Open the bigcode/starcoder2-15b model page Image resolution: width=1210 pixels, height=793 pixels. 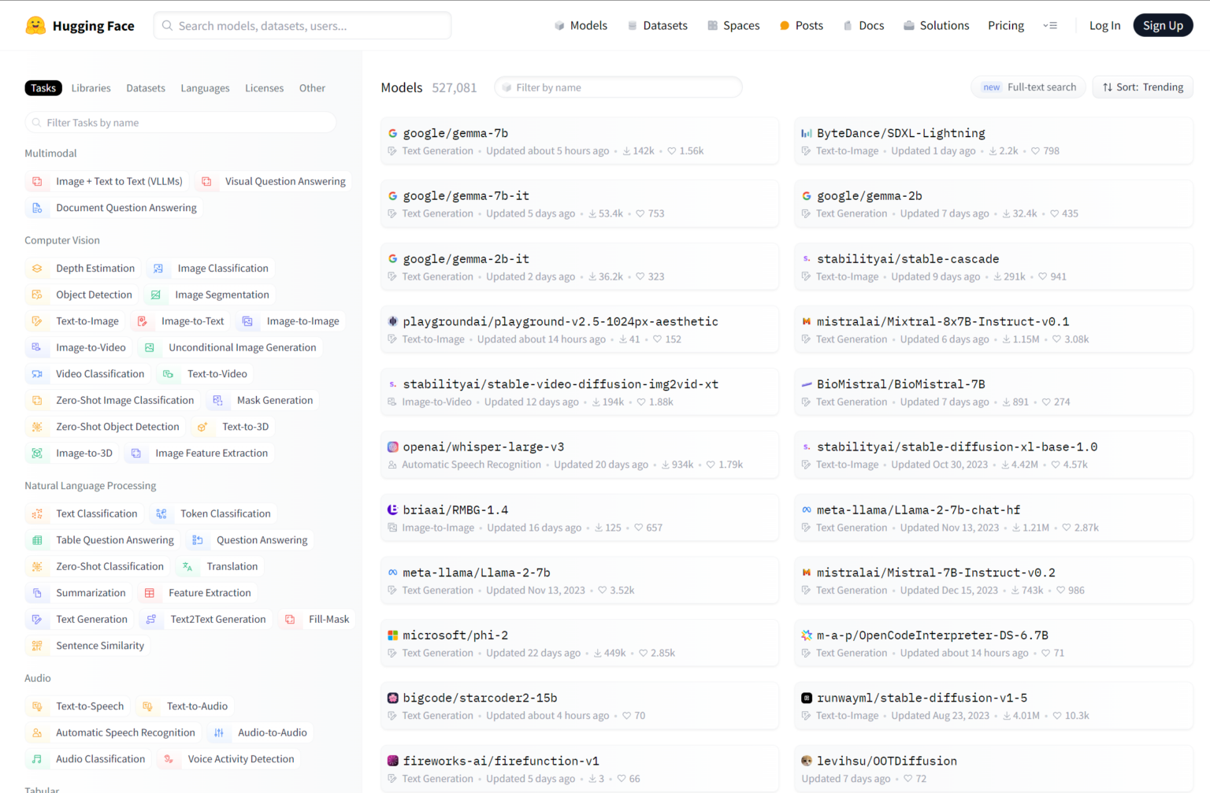coord(479,697)
